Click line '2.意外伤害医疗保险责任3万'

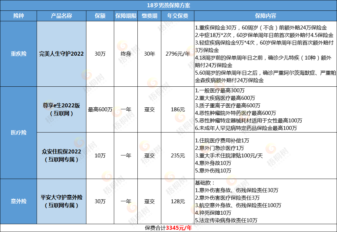tap(227, 198)
